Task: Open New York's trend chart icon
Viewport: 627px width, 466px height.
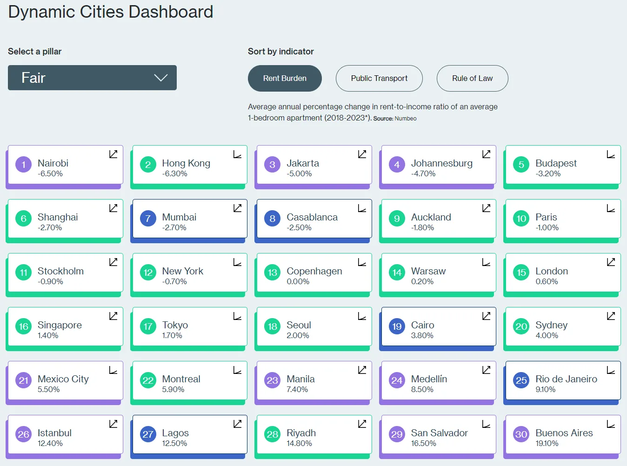Action: coord(237,262)
